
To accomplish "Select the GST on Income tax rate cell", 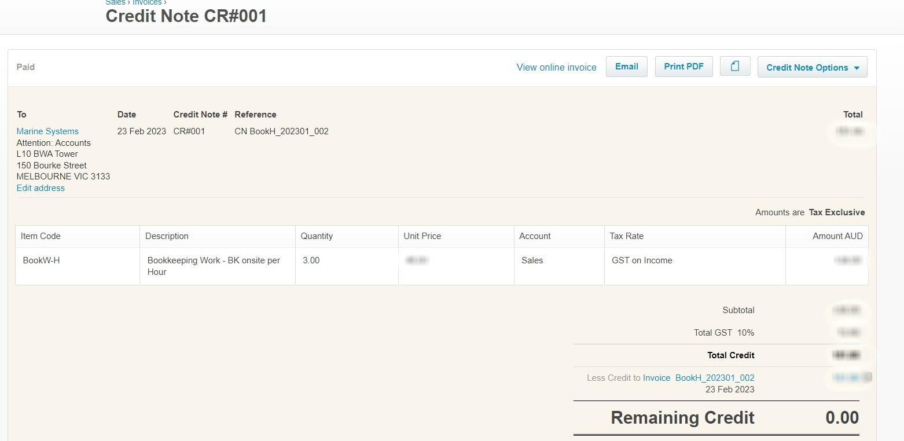I will pos(642,260).
